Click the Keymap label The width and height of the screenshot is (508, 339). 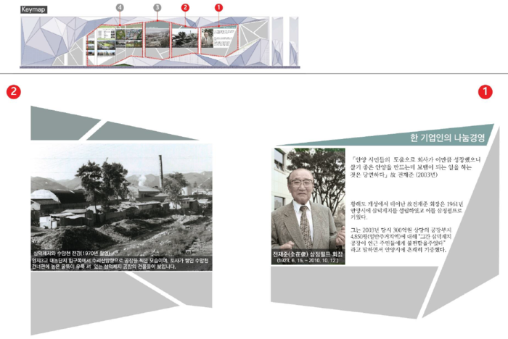coord(34,8)
